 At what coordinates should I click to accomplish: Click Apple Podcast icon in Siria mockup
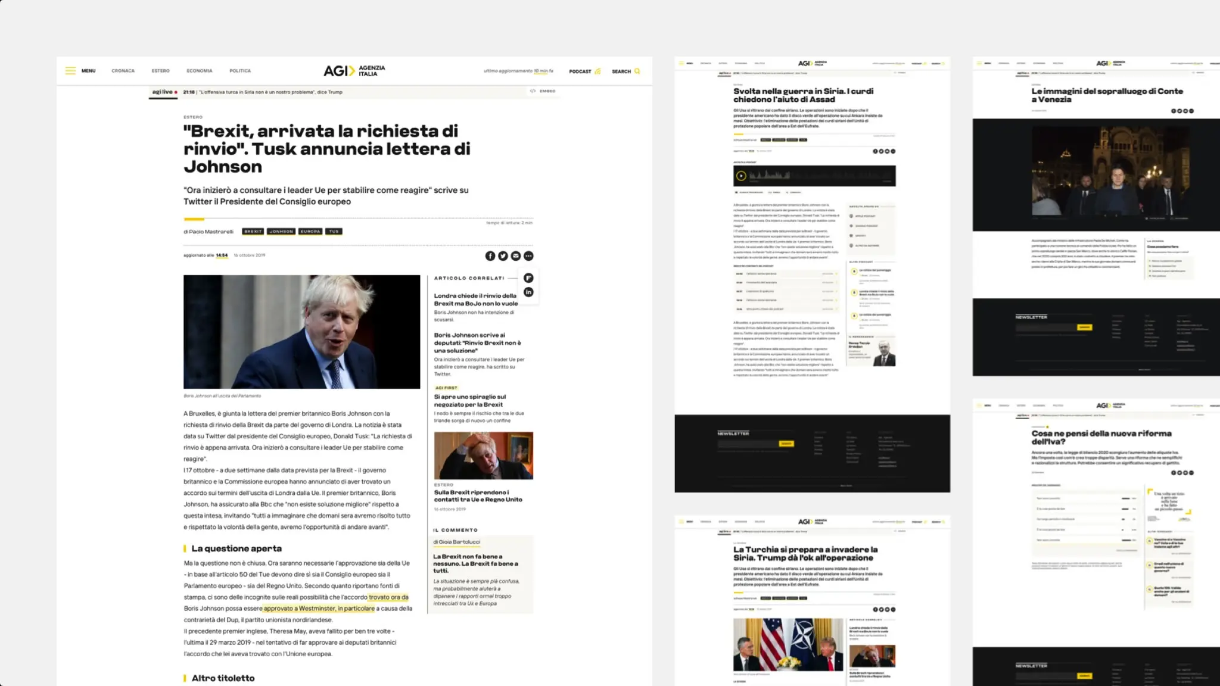pyautogui.click(x=851, y=216)
